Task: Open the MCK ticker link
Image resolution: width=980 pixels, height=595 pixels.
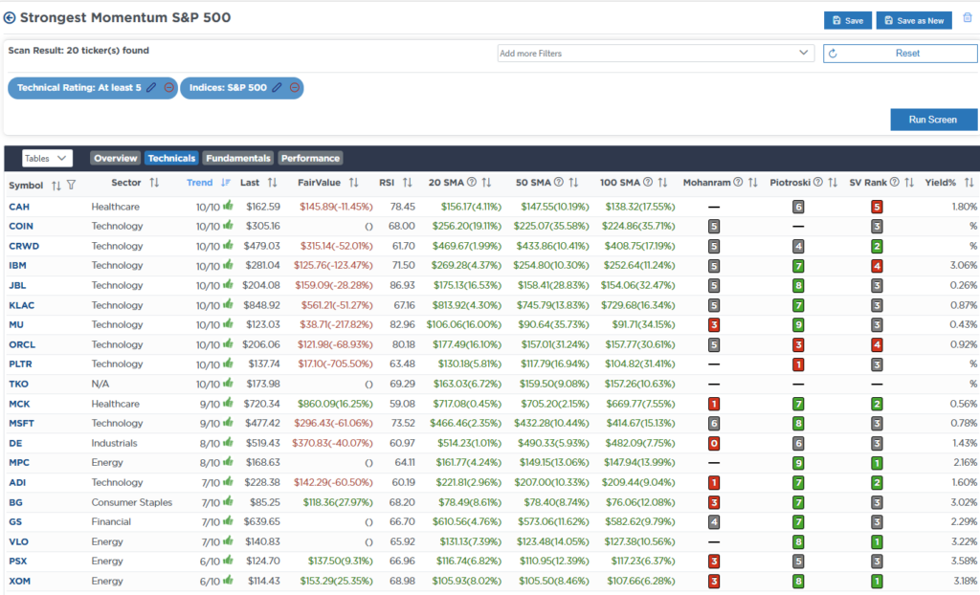Action: (19, 404)
